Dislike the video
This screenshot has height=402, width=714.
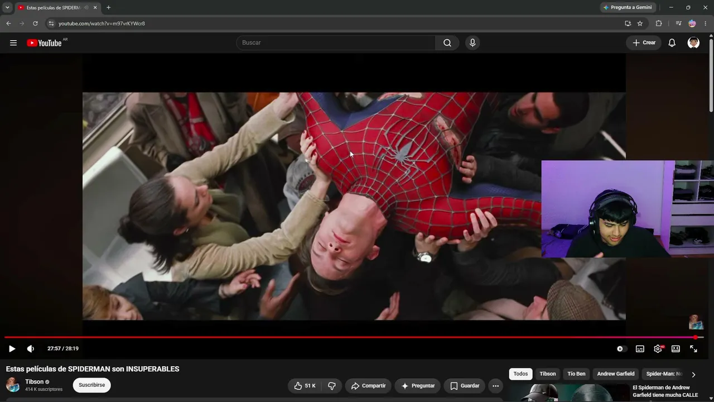point(332,386)
